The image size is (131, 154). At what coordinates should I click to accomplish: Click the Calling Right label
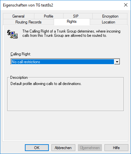click(x=21, y=54)
